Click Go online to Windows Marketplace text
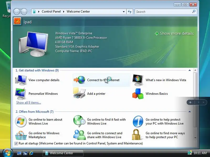The height and width of the screenshot is (157, 210). pos(44,135)
